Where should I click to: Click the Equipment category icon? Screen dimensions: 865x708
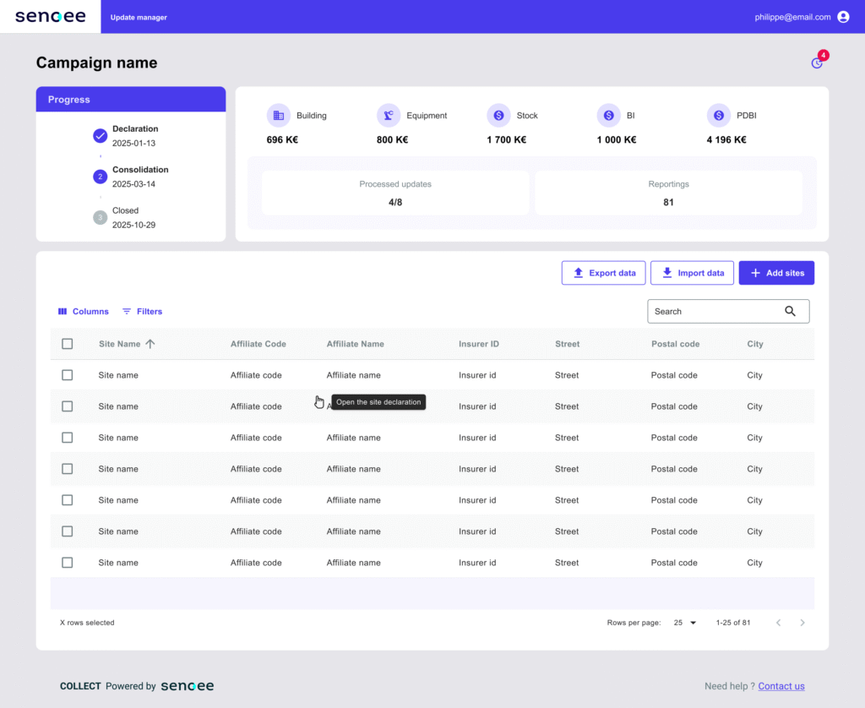389,116
